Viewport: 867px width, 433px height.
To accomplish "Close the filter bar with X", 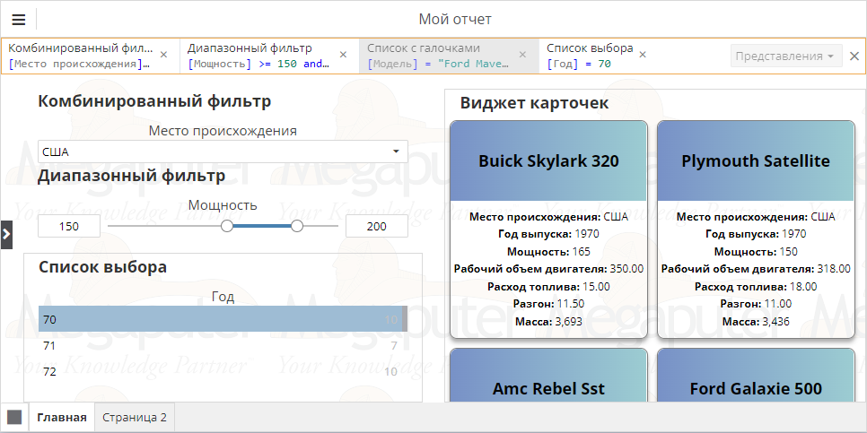I will pyautogui.click(x=854, y=56).
